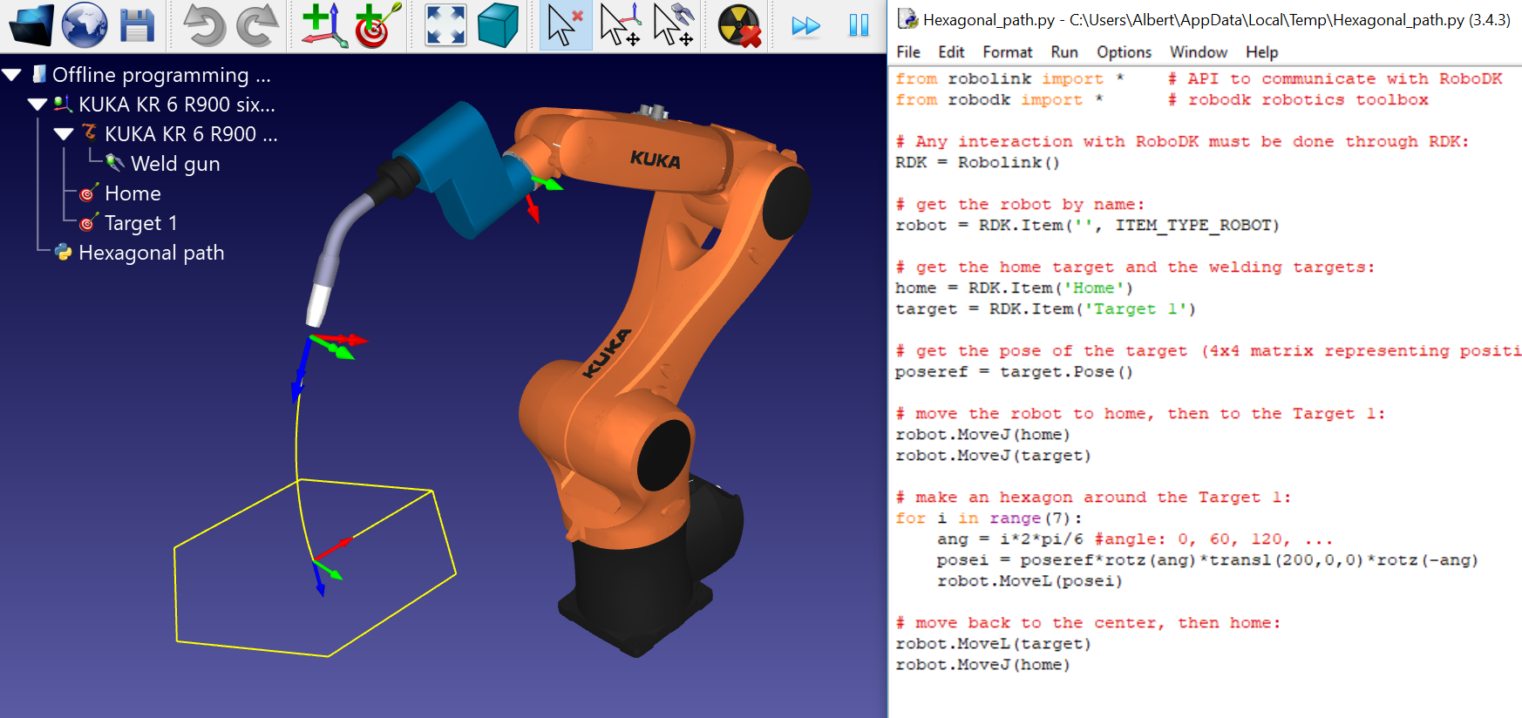Pause the simulation
This screenshot has height=718, width=1522.
pos(859,25)
